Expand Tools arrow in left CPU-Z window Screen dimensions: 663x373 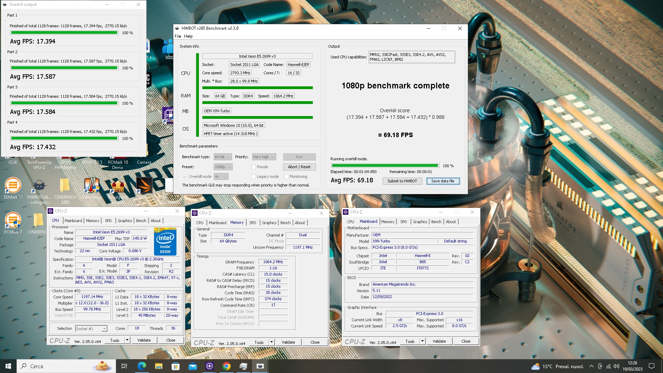[x=127, y=340]
